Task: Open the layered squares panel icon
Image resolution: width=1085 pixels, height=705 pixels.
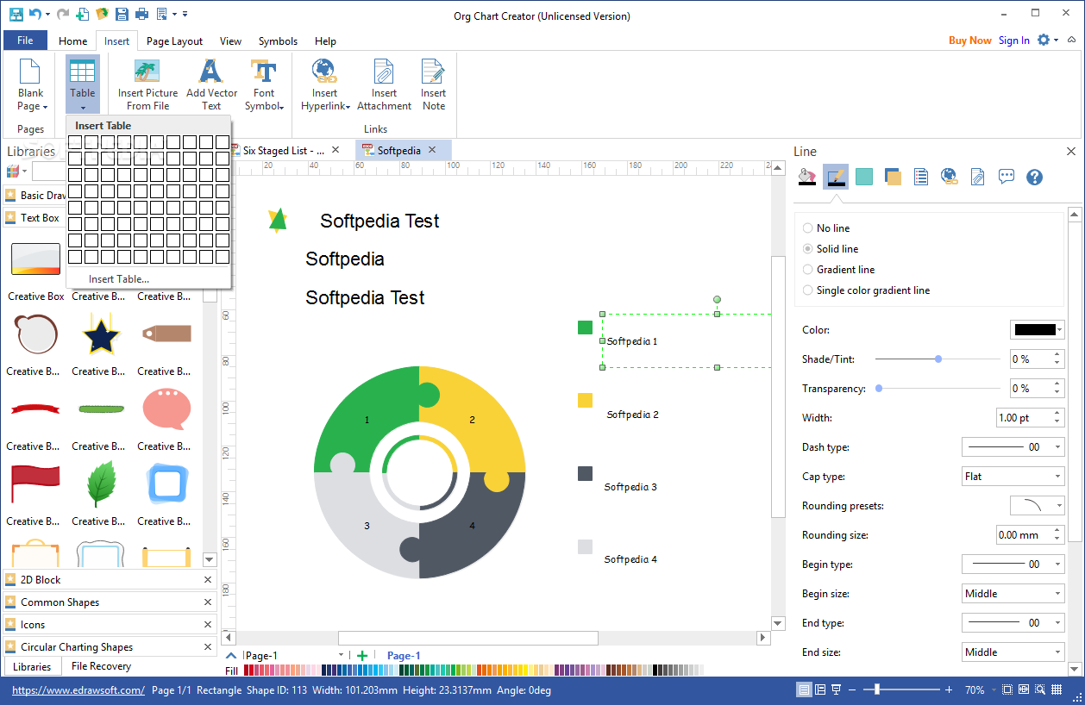Action: pos(893,177)
